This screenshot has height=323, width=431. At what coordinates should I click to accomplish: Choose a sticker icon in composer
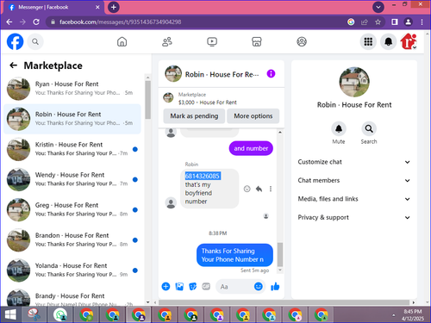tap(192, 286)
